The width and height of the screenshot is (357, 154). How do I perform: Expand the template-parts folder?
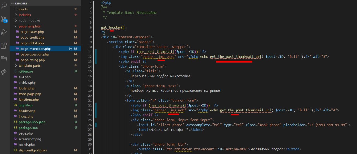tap(45, 66)
